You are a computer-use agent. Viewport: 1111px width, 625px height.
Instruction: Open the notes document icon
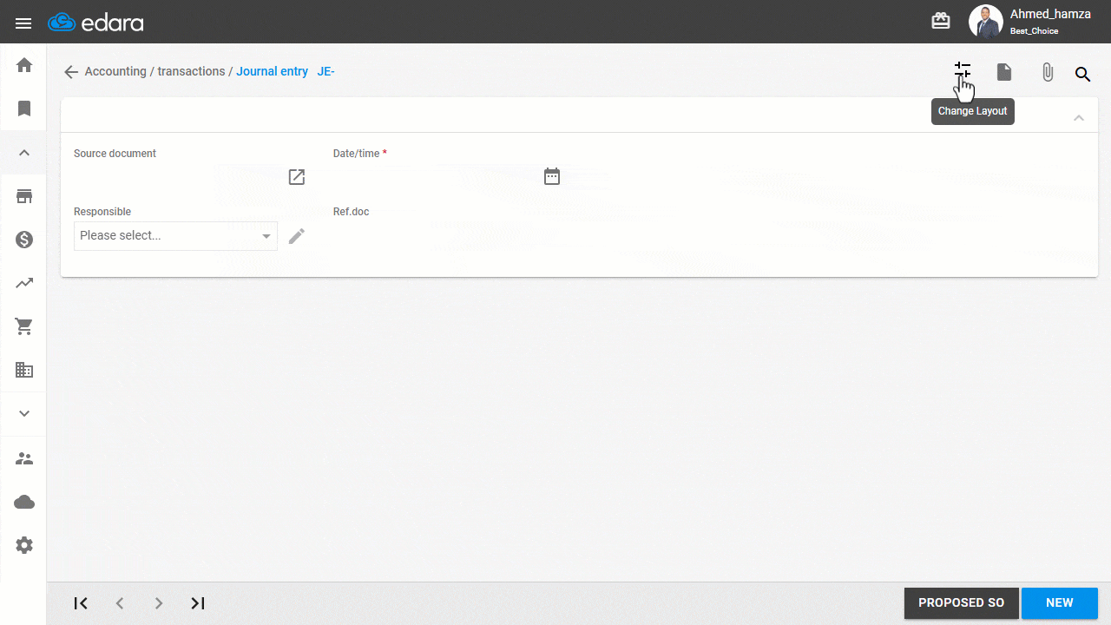coord(1004,72)
